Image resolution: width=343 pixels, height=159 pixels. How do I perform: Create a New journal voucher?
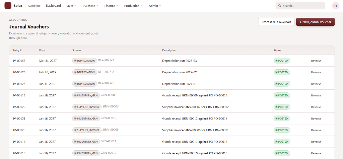coord(315,22)
